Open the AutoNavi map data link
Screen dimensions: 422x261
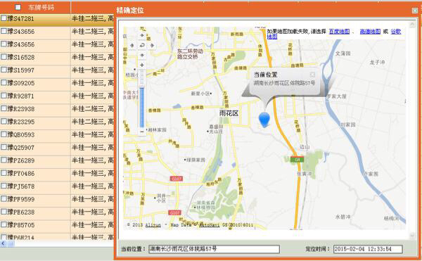click(x=210, y=225)
